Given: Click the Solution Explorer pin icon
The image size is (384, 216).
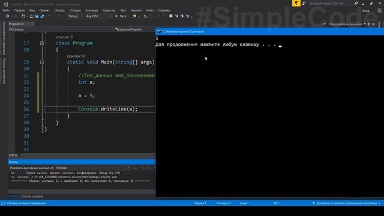Looking at the screenshot, I should pyautogui.click(x=369, y=24).
